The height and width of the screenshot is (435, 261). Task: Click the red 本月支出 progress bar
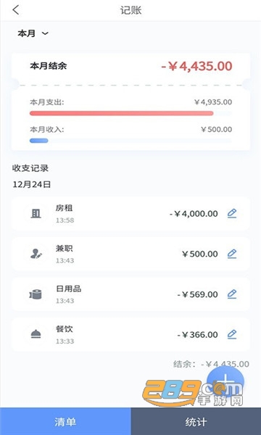pos(122,113)
